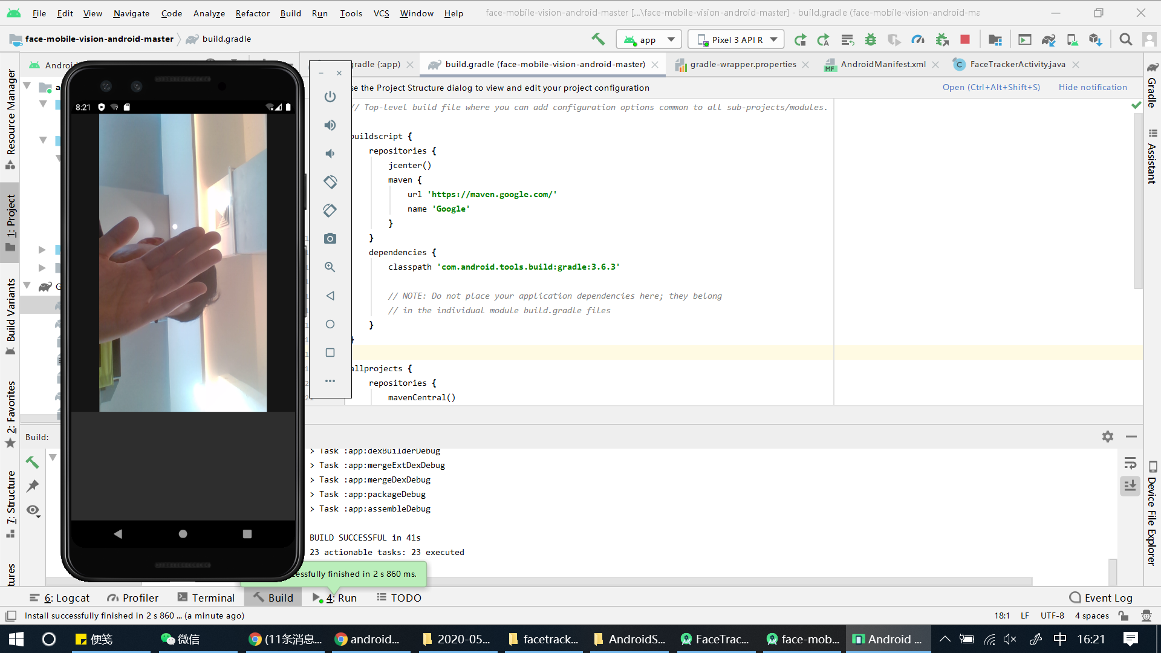This screenshot has height=653, width=1161.
Task: Capture a screenshot using the emulator camera icon
Action: pos(330,238)
